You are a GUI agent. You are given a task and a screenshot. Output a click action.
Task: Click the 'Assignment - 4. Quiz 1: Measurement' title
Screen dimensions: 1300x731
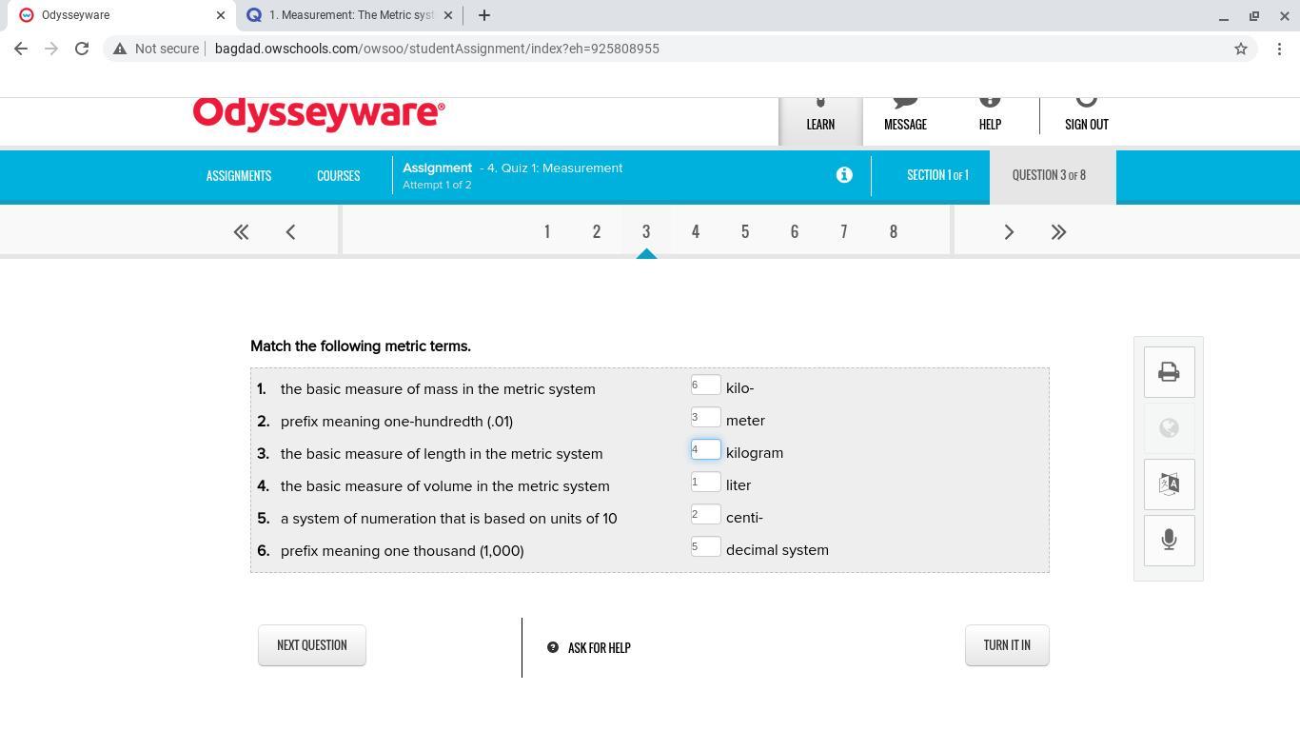pyautogui.click(x=513, y=168)
